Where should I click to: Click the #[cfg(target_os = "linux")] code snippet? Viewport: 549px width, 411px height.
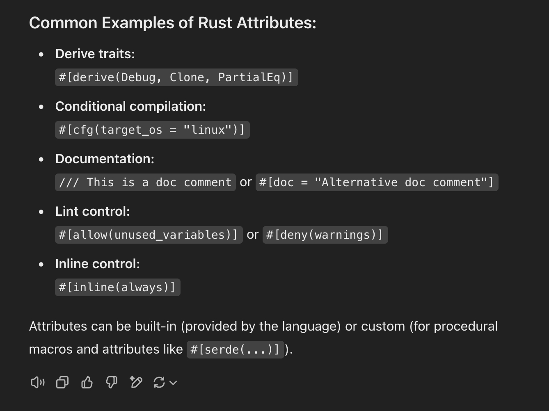(152, 130)
